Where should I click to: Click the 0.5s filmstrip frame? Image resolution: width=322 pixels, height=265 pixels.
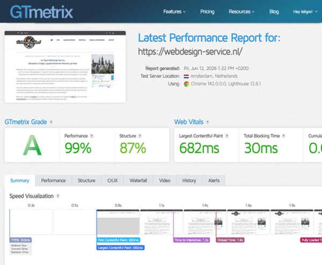coord(75,222)
